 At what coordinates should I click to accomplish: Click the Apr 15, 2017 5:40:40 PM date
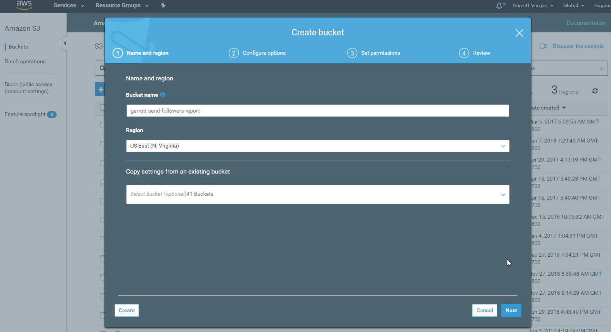tap(566, 202)
